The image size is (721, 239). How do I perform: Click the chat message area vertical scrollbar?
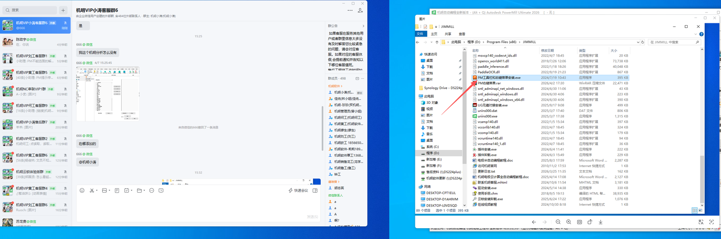[322, 128]
